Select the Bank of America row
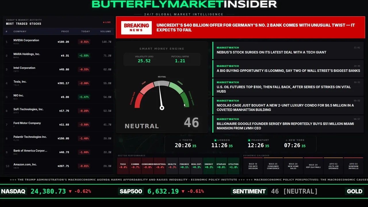 [x=58, y=152]
